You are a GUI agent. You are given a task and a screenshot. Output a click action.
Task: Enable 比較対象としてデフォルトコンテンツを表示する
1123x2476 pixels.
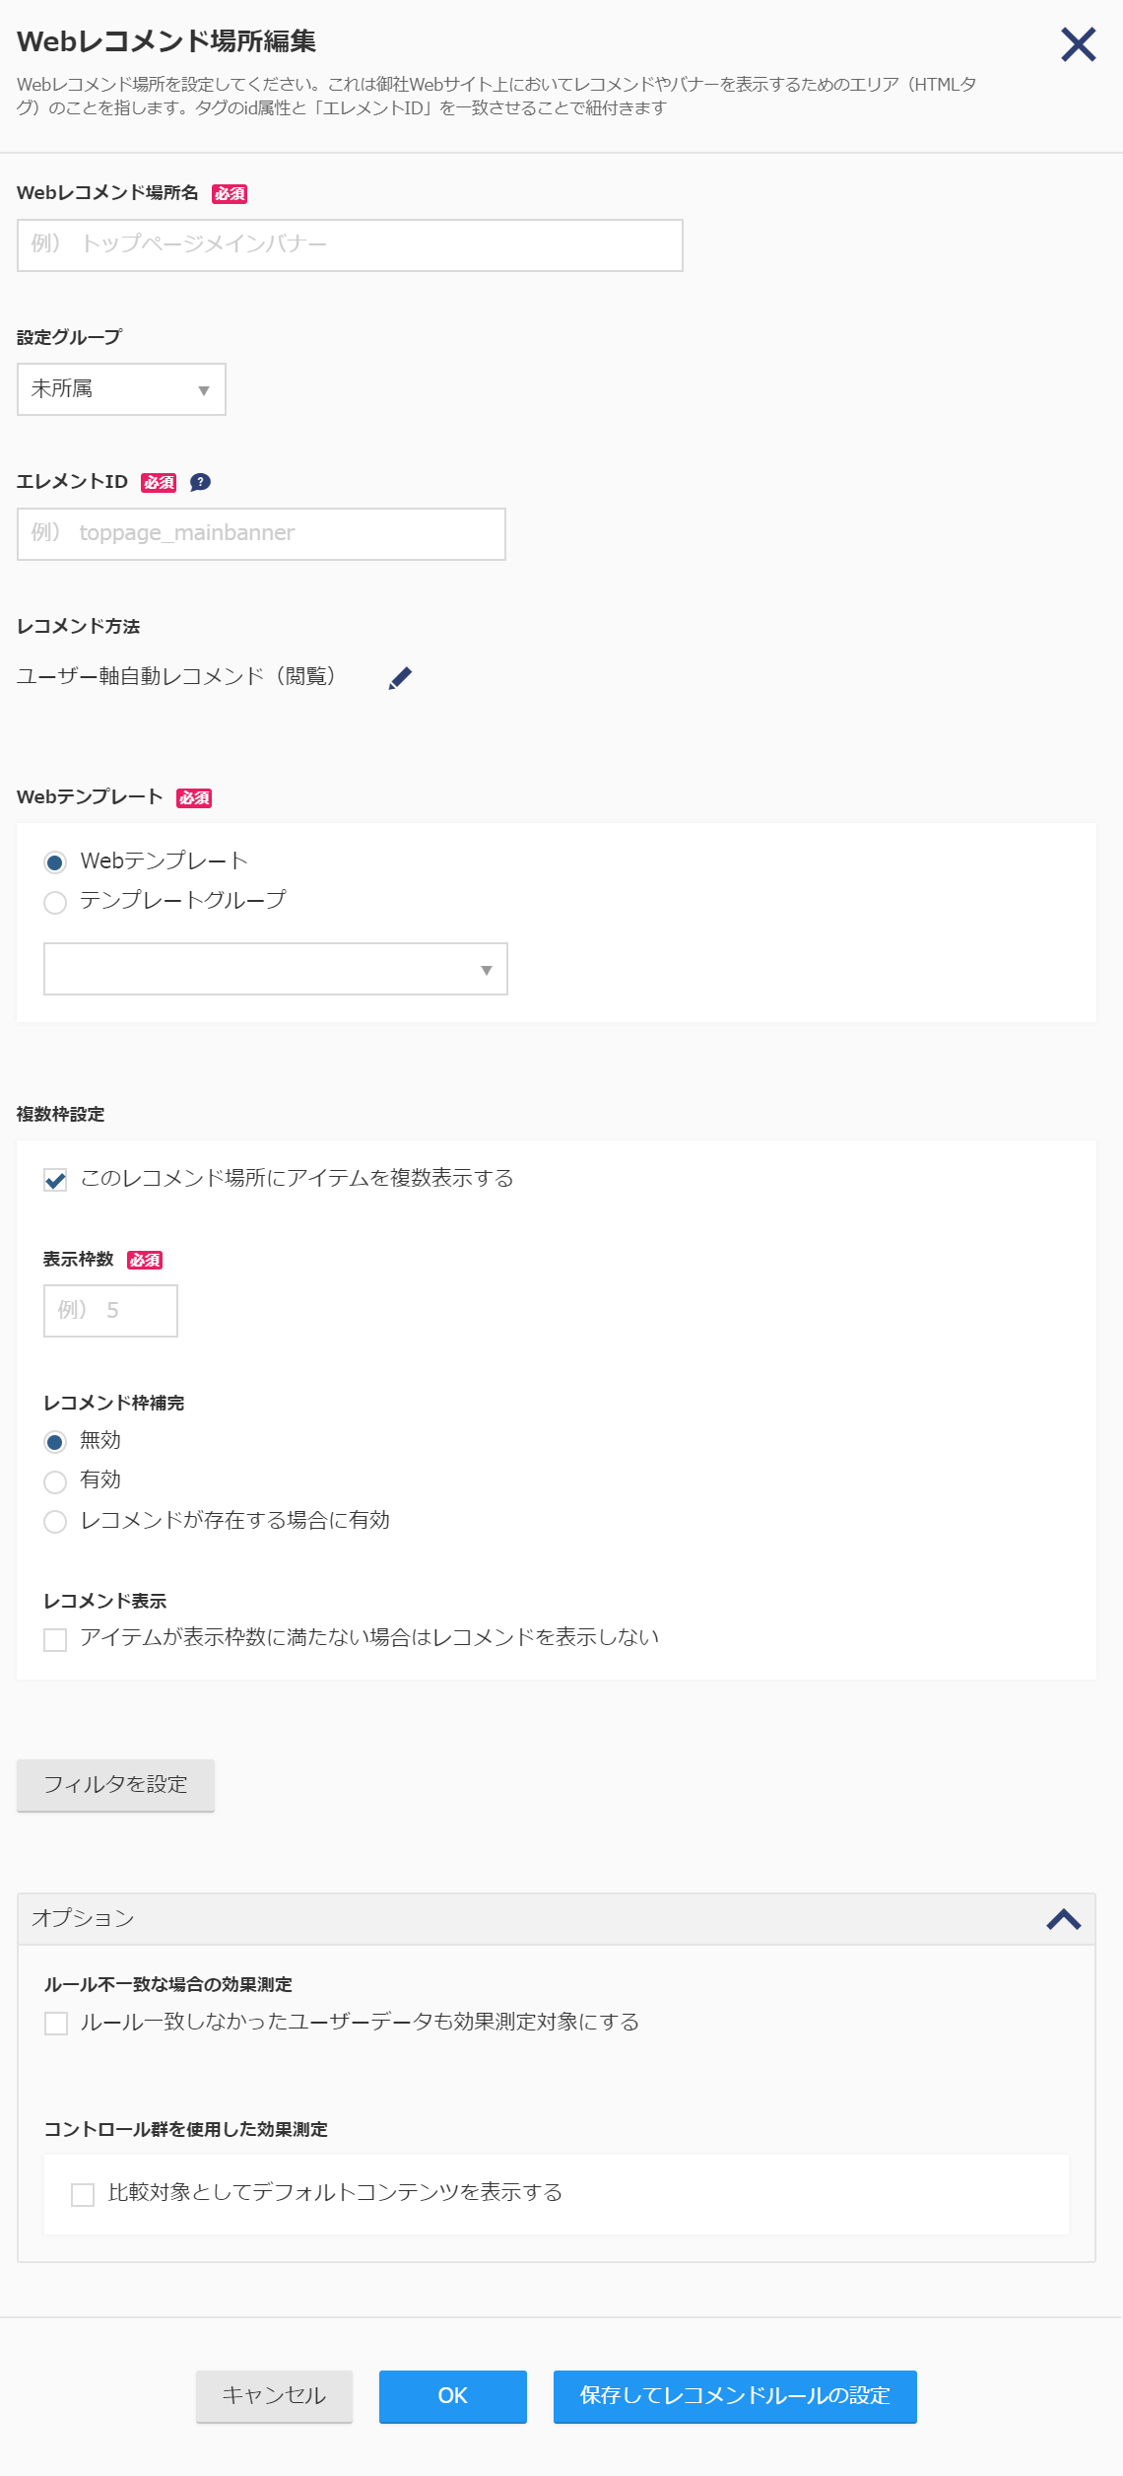pyautogui.click(x=83, y=2194)
